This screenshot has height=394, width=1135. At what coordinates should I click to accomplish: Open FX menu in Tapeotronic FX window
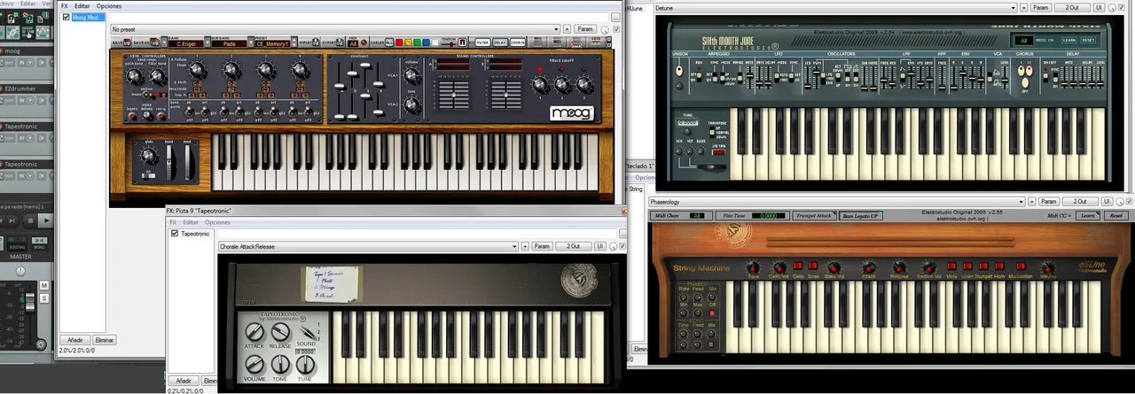(173, 222)
